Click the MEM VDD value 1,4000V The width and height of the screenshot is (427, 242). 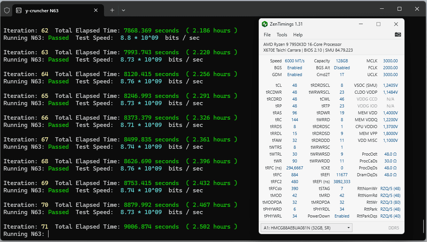pos(390,113)
